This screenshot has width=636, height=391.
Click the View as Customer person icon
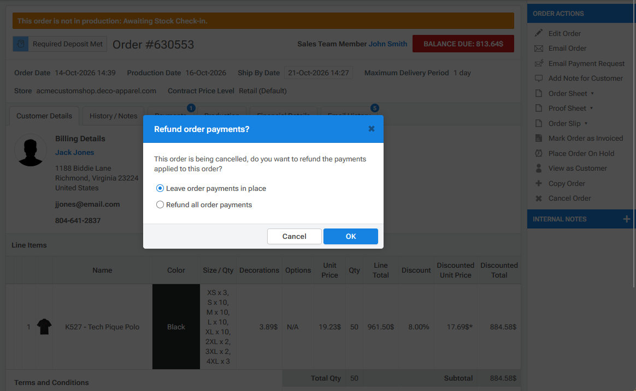point(539,168)
